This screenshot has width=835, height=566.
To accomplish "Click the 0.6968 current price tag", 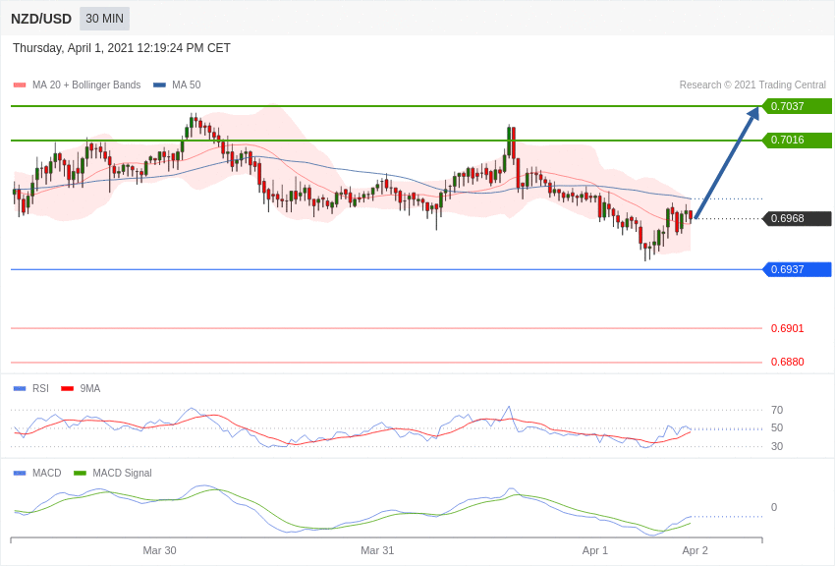I will tap(797, 218).
